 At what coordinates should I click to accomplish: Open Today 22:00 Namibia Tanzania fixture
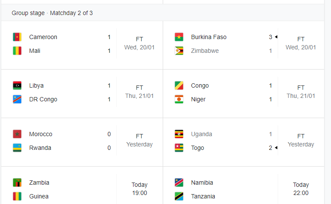pyautogui.click(x=243, y=186)
